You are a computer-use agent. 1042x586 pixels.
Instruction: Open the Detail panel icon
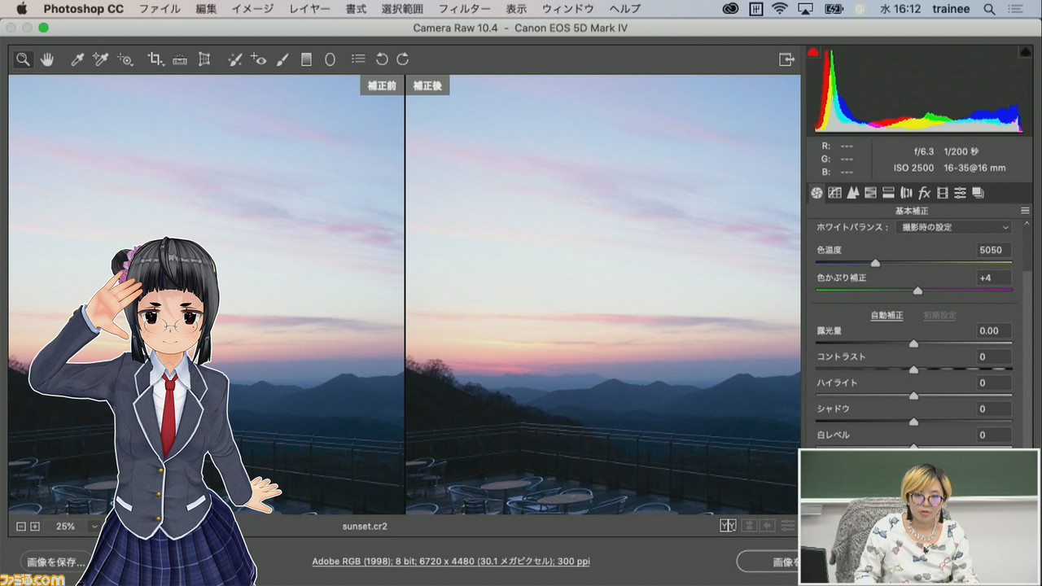click(852, 193)
